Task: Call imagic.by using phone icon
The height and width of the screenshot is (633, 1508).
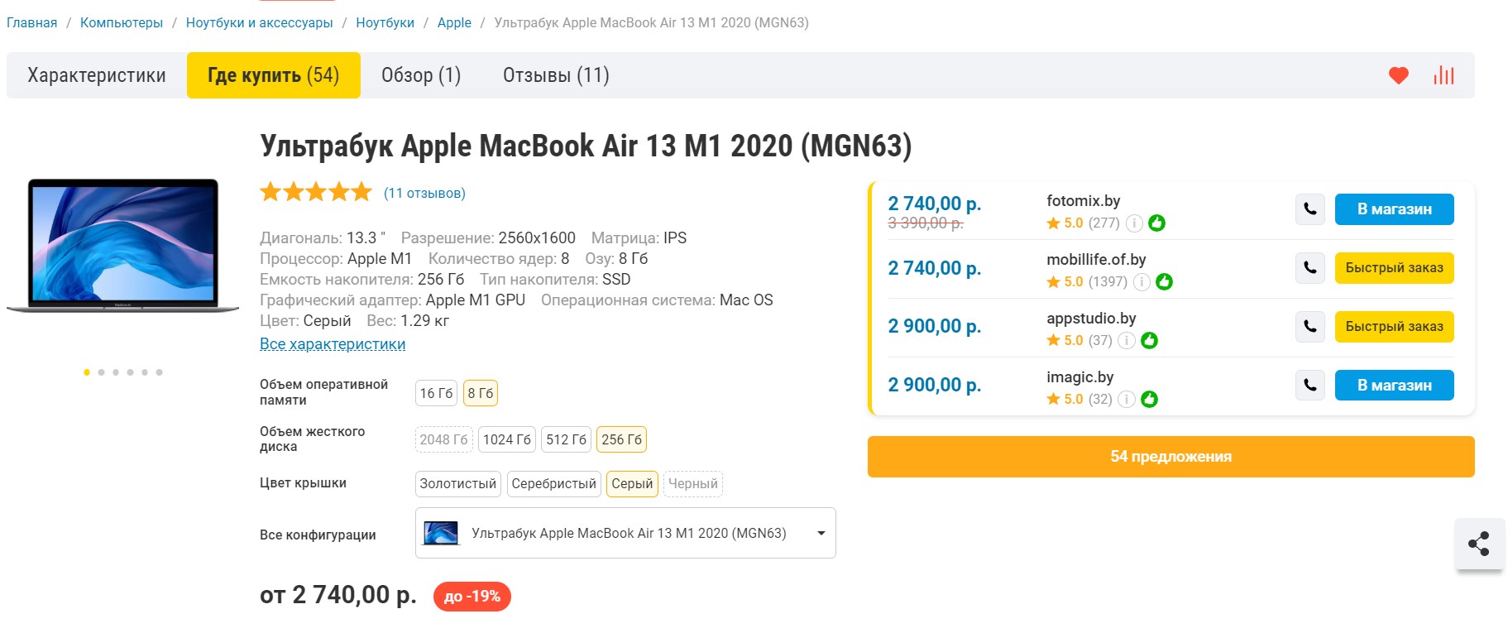Action: click(1310, 386)
